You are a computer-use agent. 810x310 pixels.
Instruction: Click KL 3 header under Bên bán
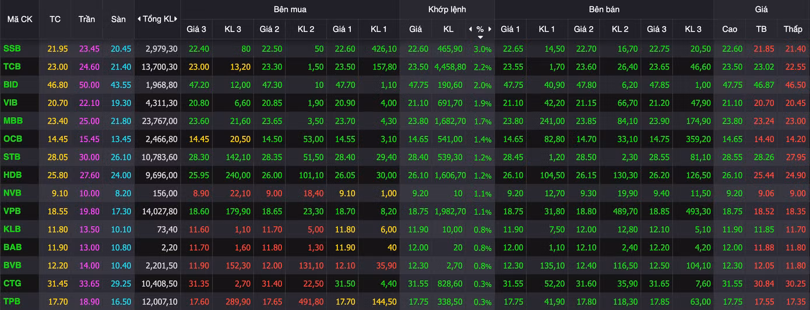coord(693,29)
